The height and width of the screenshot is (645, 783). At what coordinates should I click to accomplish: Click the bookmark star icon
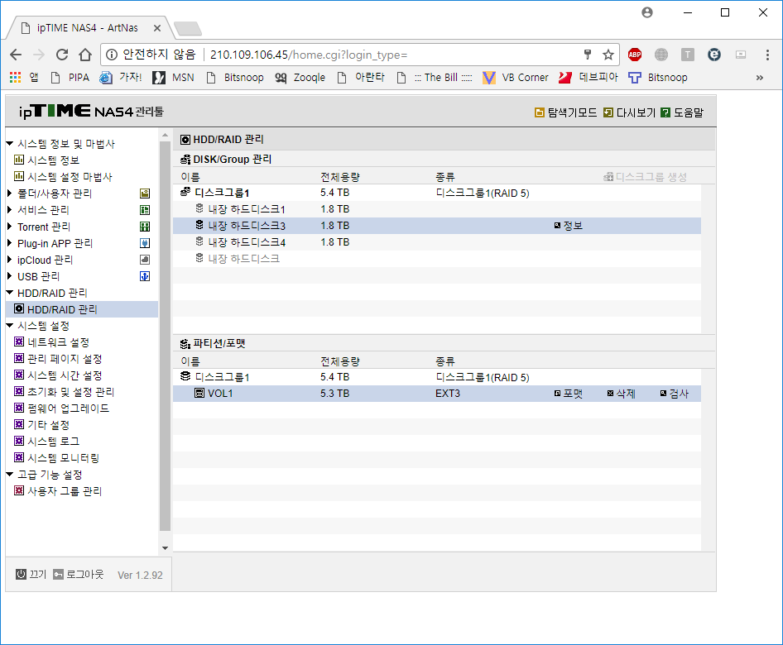click(608, 55)
